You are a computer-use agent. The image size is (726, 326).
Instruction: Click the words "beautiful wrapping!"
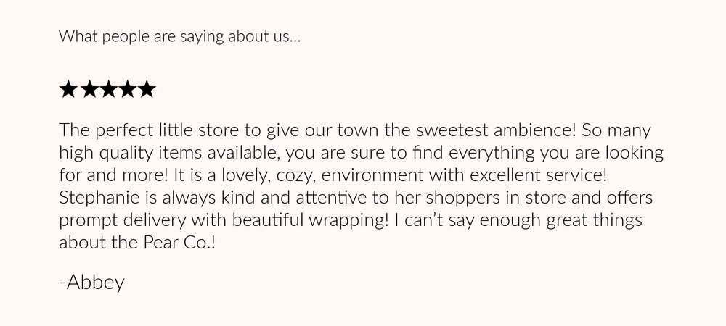tap(310, 220)
